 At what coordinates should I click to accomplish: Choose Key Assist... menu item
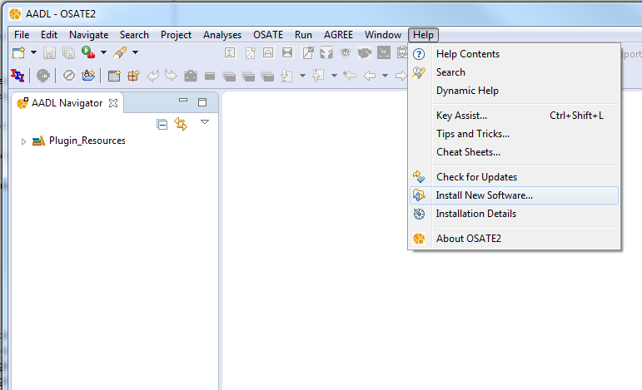click(x=515, y=116)
